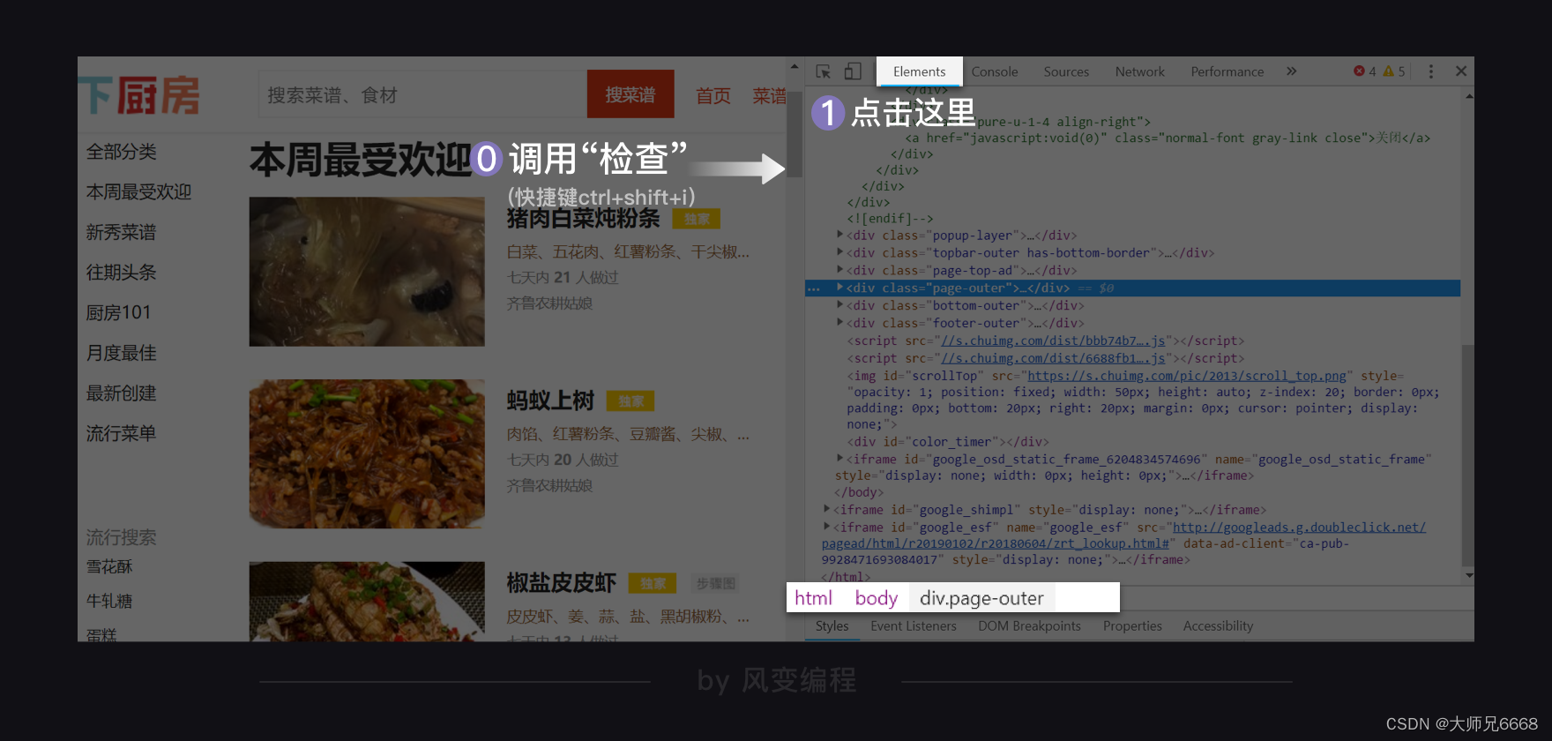Click the 蚂蚁上树 recipe title
The width and height of the screenshot is (1552, 741).
click(551, 400)
